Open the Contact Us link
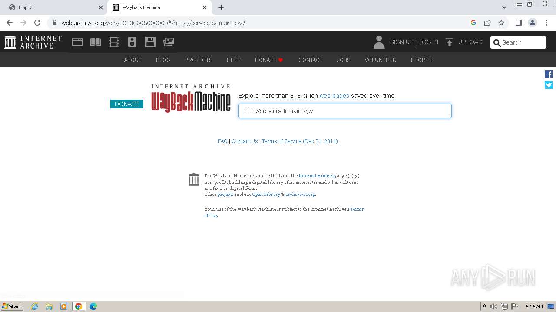The image size is (556, 312). pyautogui.click(x=245, y=141)
